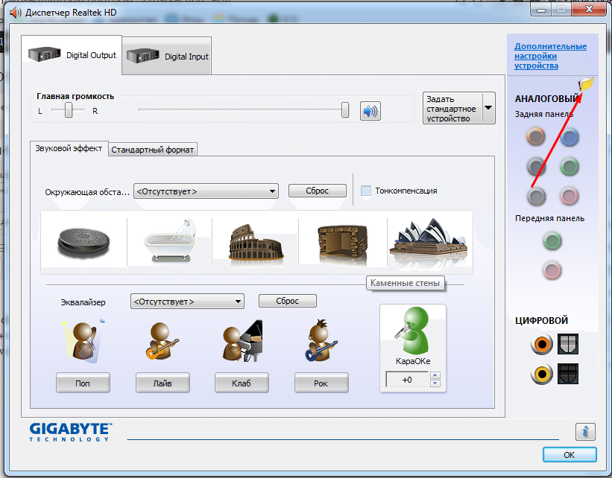Select the orange rear panel jack

(535, 136)
